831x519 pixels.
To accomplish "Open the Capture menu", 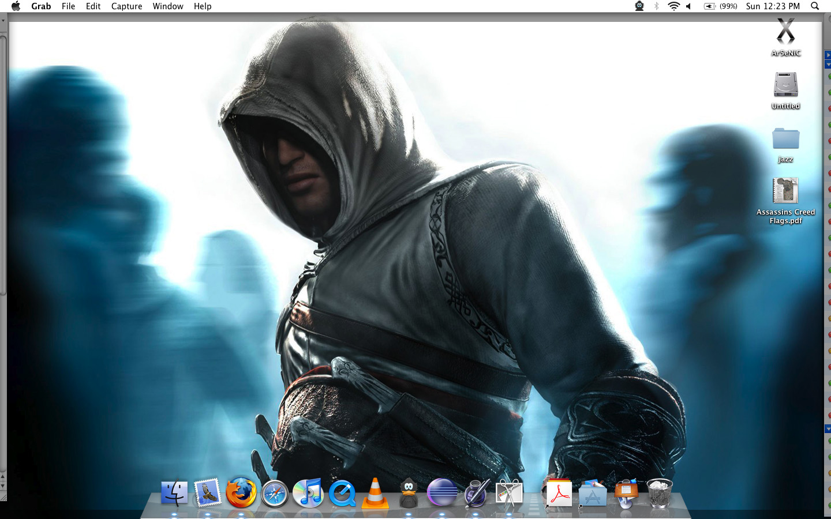I will pyautogui.click(x=126, y=6).
